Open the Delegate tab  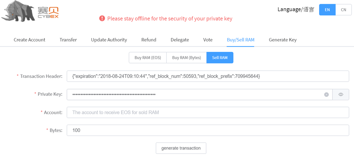(180, 40)
